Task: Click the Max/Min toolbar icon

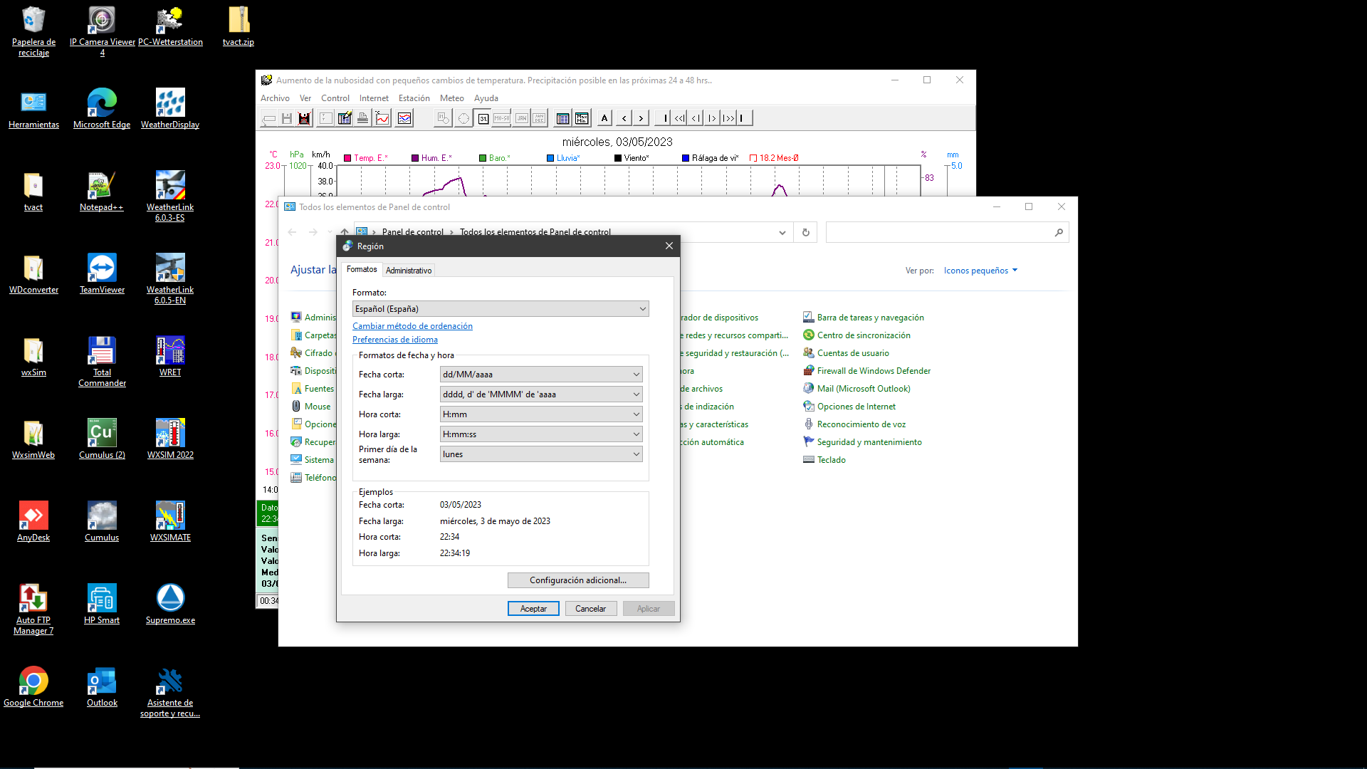Action: point(582,118)
